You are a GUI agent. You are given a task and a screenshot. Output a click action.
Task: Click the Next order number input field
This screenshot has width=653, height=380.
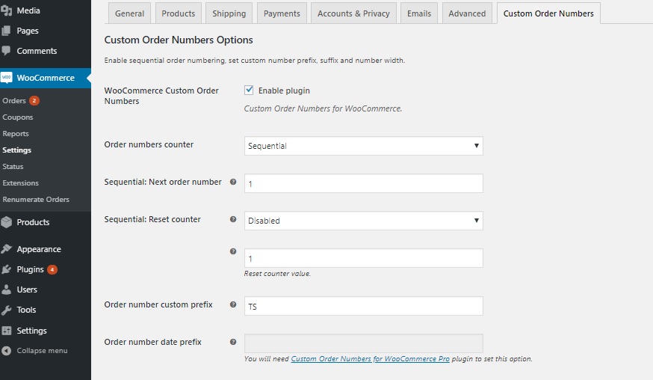click(x=363, y=183)
